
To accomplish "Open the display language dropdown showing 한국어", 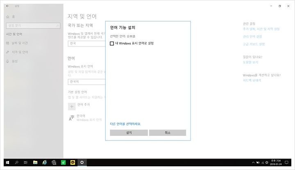I will 87,82.
